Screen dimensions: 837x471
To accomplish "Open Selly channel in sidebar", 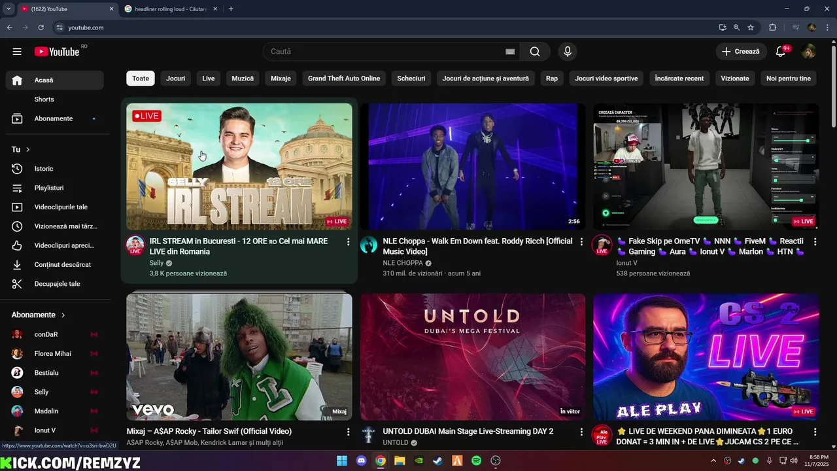I will (x=55, y=392).
